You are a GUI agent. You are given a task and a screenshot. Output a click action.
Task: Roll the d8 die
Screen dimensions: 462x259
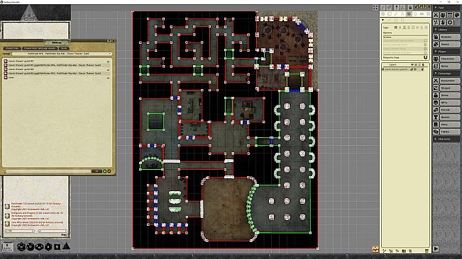coord(48,247)
